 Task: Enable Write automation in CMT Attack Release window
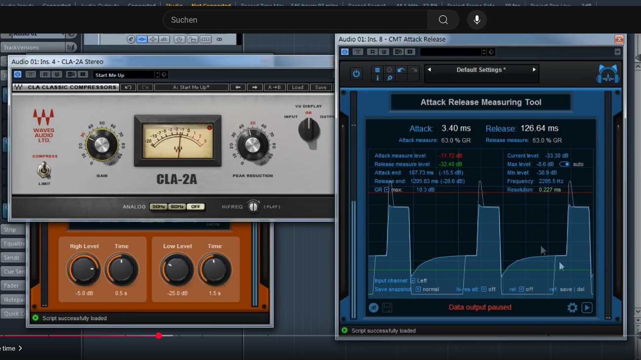384,52
